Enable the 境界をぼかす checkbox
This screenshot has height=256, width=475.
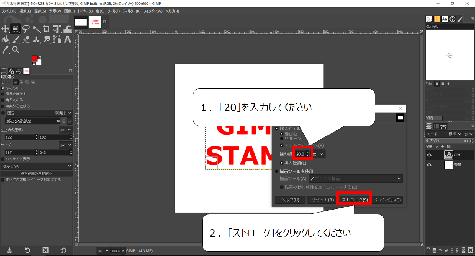pyautogui.click(x=3, y=94)
